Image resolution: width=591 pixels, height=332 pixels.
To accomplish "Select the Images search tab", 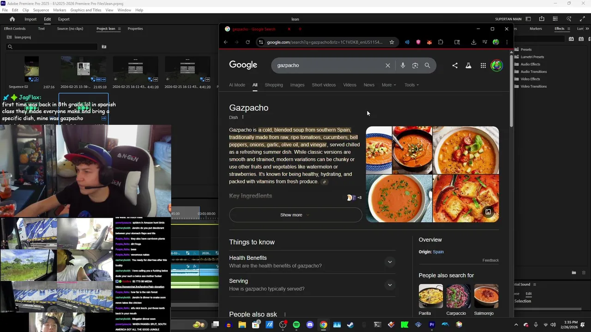I will point(297,85).
